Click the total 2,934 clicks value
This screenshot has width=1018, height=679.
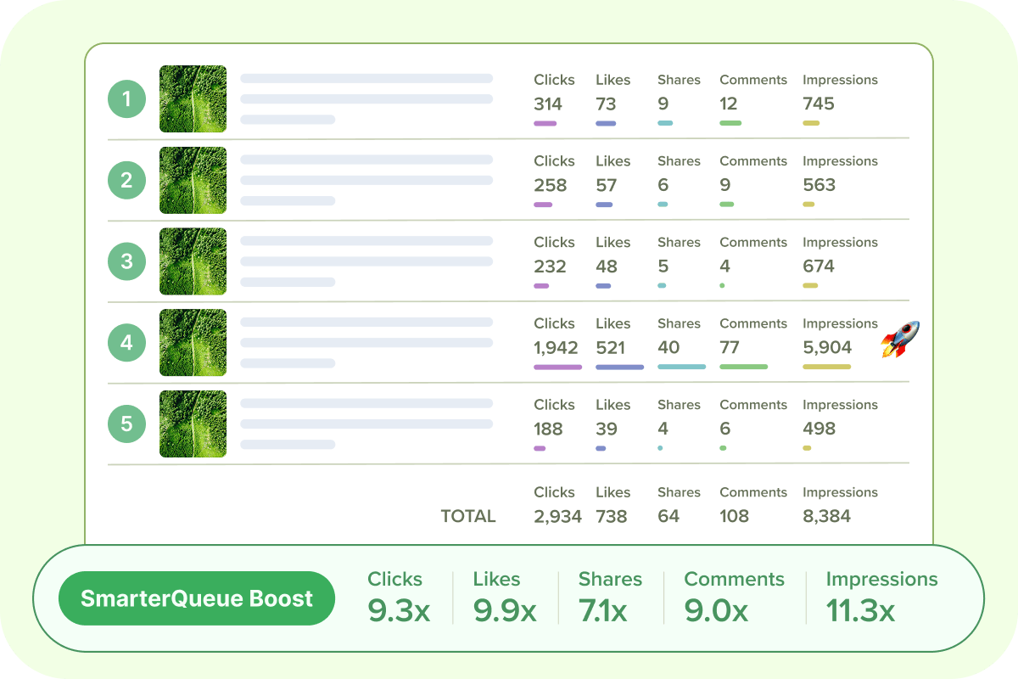tap(557, 516)
